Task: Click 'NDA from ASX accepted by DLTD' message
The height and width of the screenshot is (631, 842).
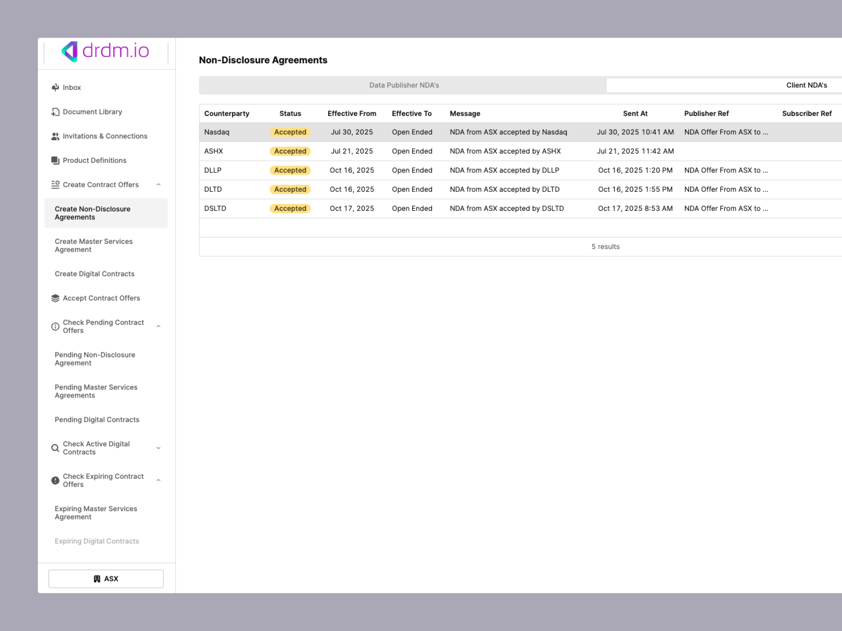Action: (x=504, y=189)
